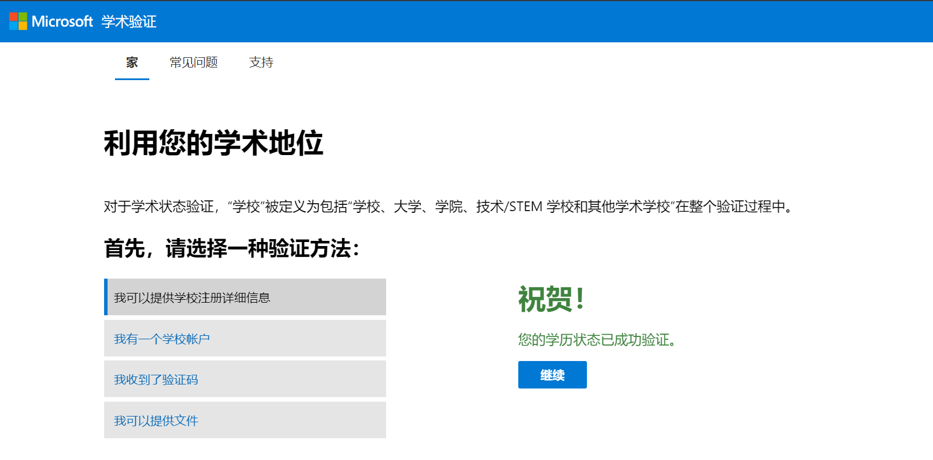Choose 我收到了验证码 verification method

pyautogui.click(x=245, y=379)
